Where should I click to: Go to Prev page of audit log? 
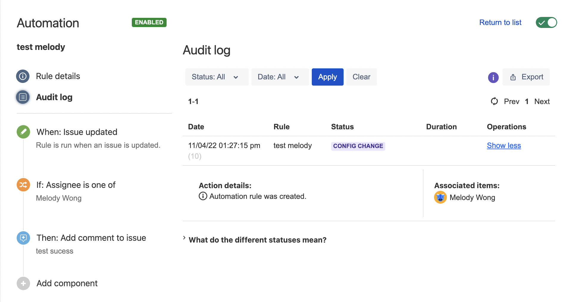click(512, 102)
